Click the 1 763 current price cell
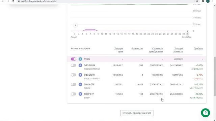The width and height of the screenshot is (216, 121). pyautogui.click(x=119, y=94)
